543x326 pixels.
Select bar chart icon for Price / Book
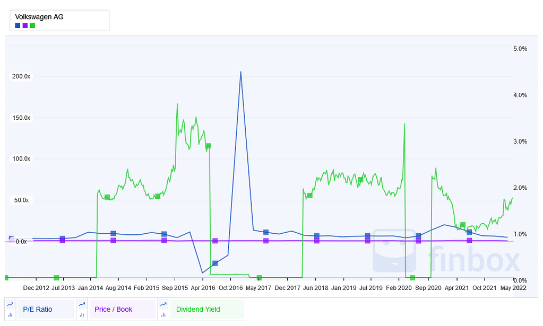pyautogui.click(x=82, y=314)
